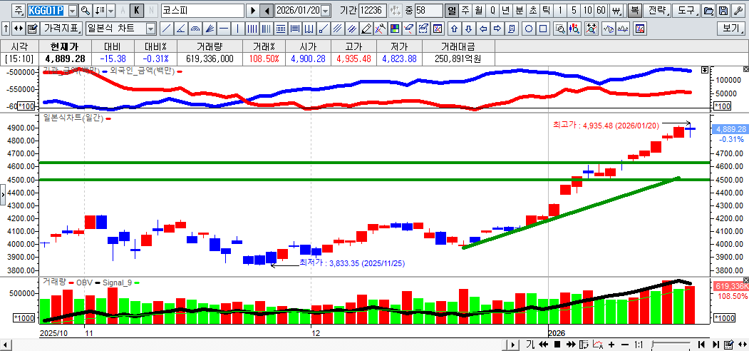Expand the 일본식 차트 chart type dropdown
This screenshot has width=749, height=351.
click(x=150, y=29)
